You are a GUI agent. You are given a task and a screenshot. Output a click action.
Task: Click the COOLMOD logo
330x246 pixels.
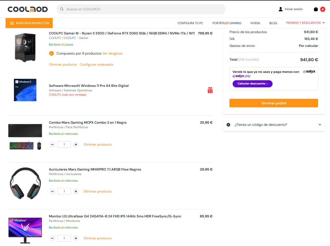coord(28,9)
